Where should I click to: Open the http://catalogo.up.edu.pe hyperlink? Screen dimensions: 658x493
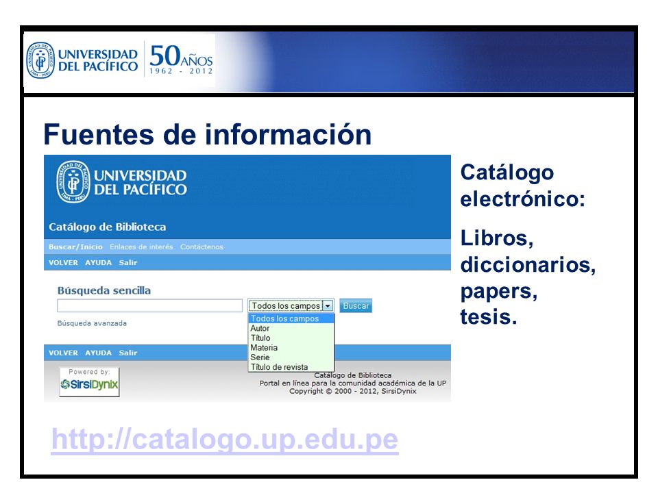point(225,440)
